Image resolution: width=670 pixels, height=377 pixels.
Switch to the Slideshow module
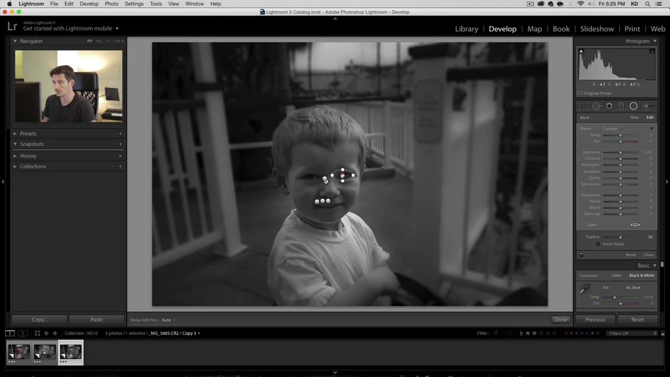pyautogui.click(x=597, y=29)
